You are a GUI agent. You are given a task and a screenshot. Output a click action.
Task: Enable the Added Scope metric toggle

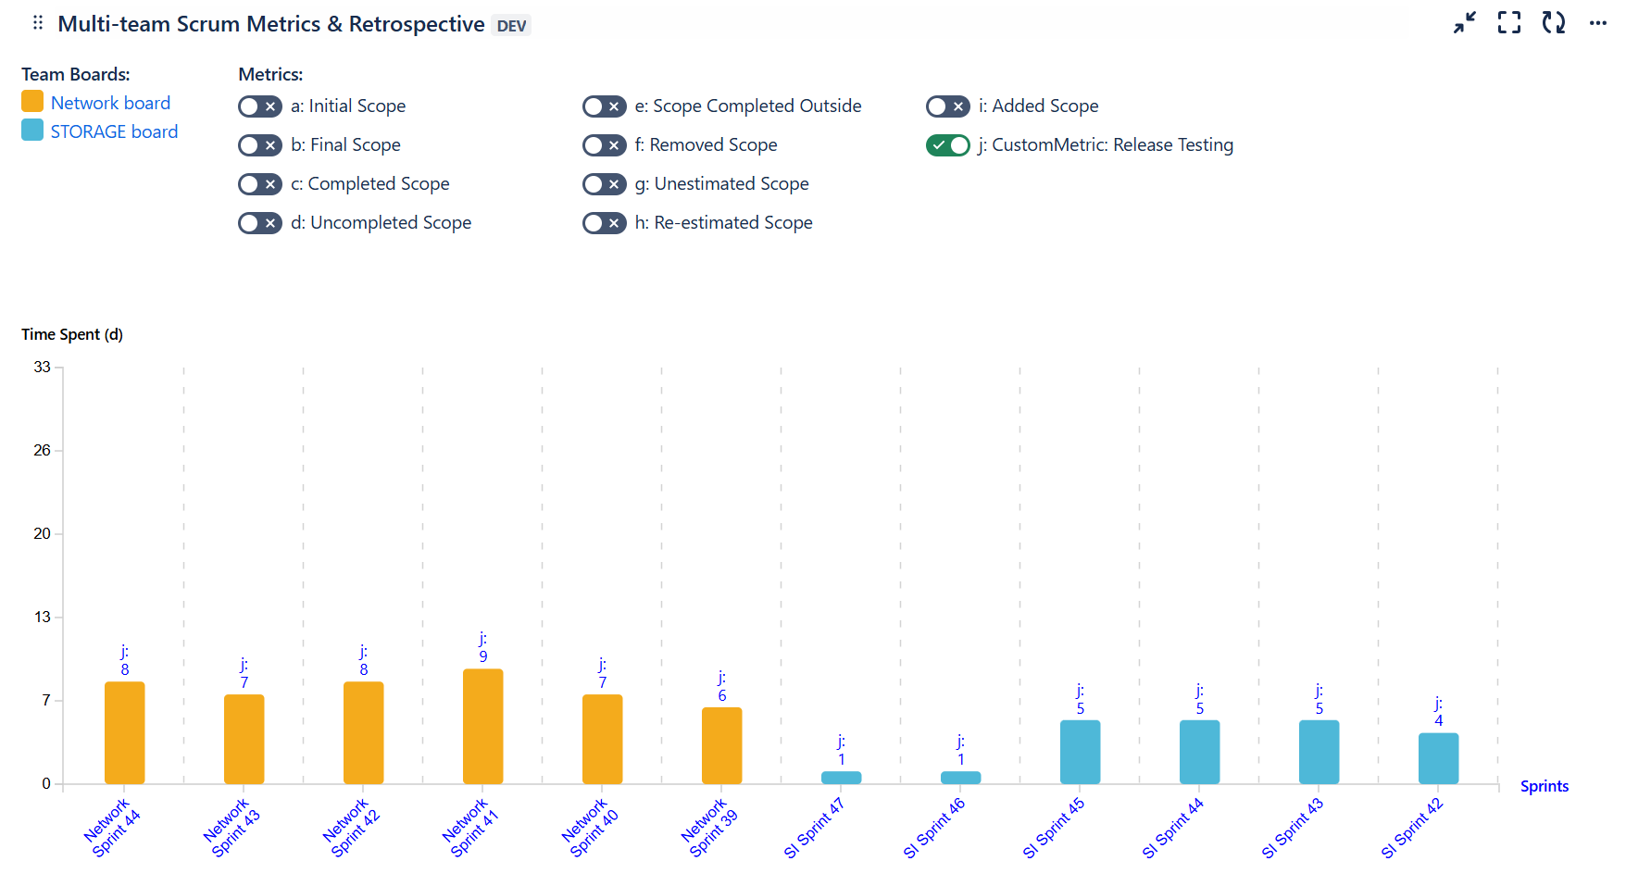coord(948,106)
